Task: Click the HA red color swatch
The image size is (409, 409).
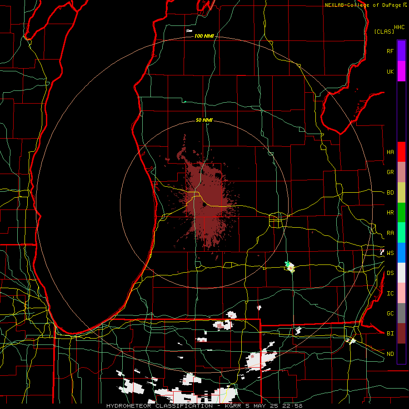Action: (401, 152)
